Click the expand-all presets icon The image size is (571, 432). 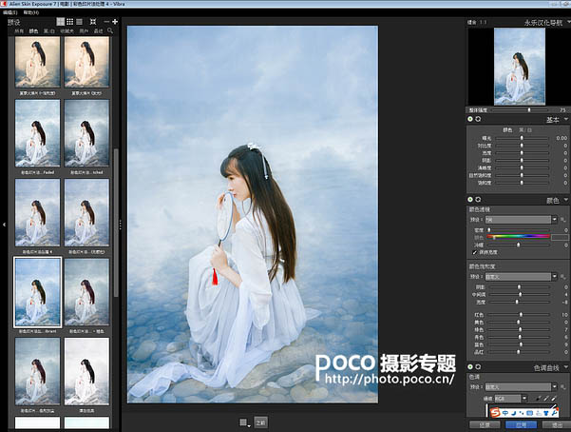pos(93,22)
